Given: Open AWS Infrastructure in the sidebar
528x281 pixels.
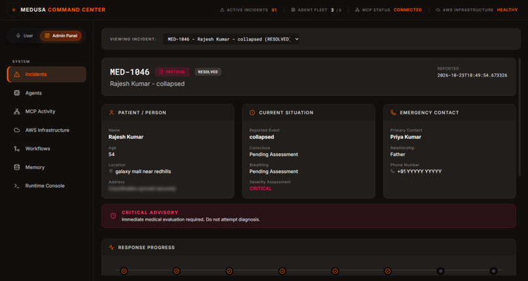Looking at the screenshot, I should tap(47, 130).
